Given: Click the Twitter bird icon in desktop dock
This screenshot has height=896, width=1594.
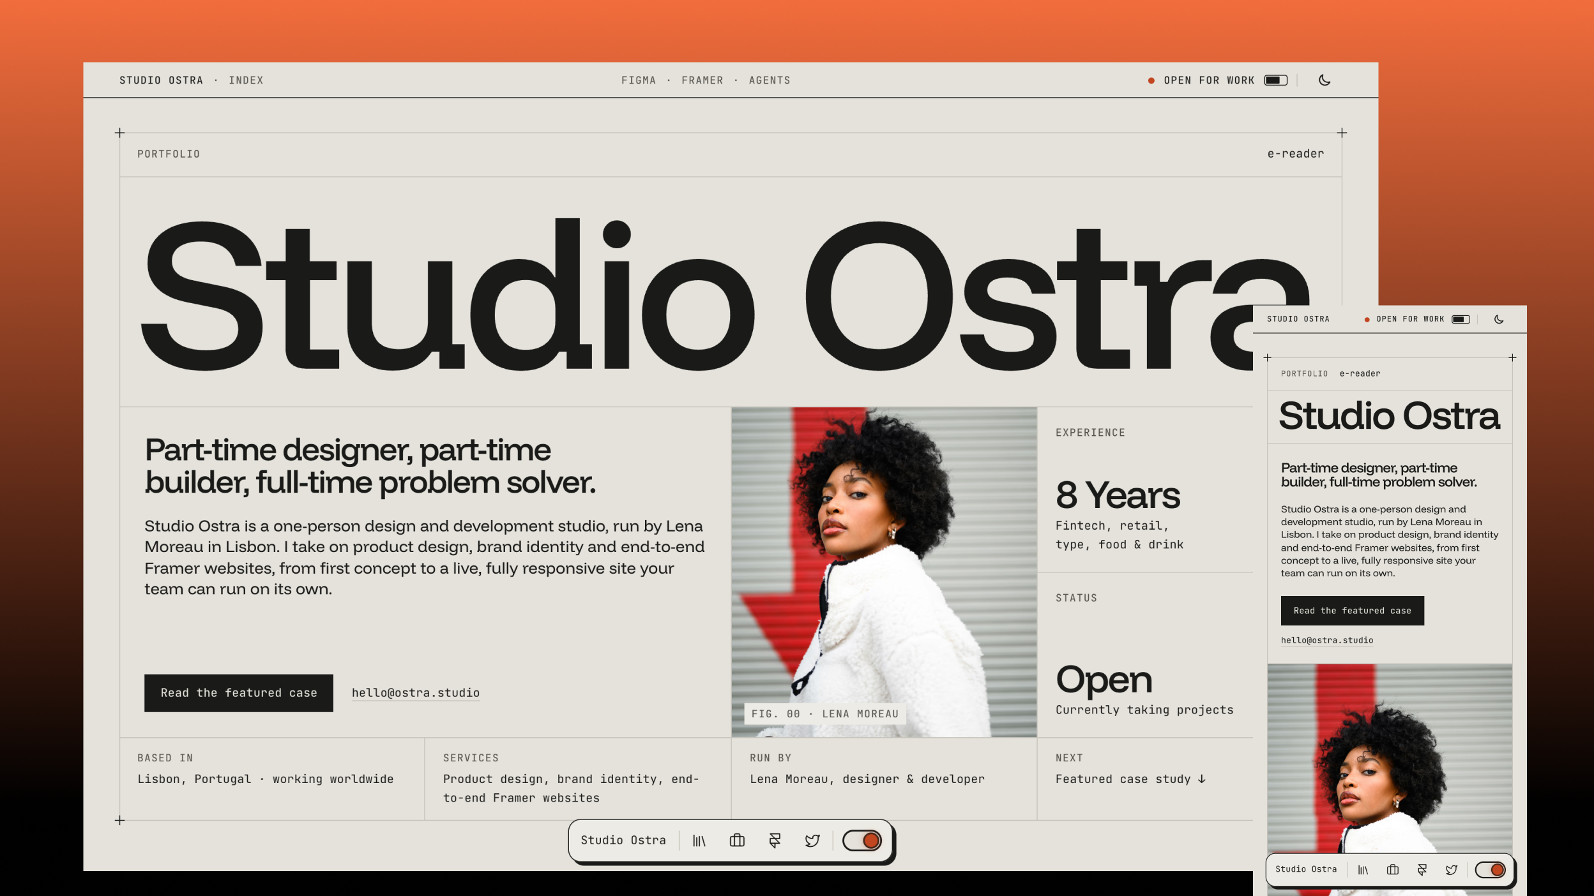Looking at the screenshot, I should [812, 841].
